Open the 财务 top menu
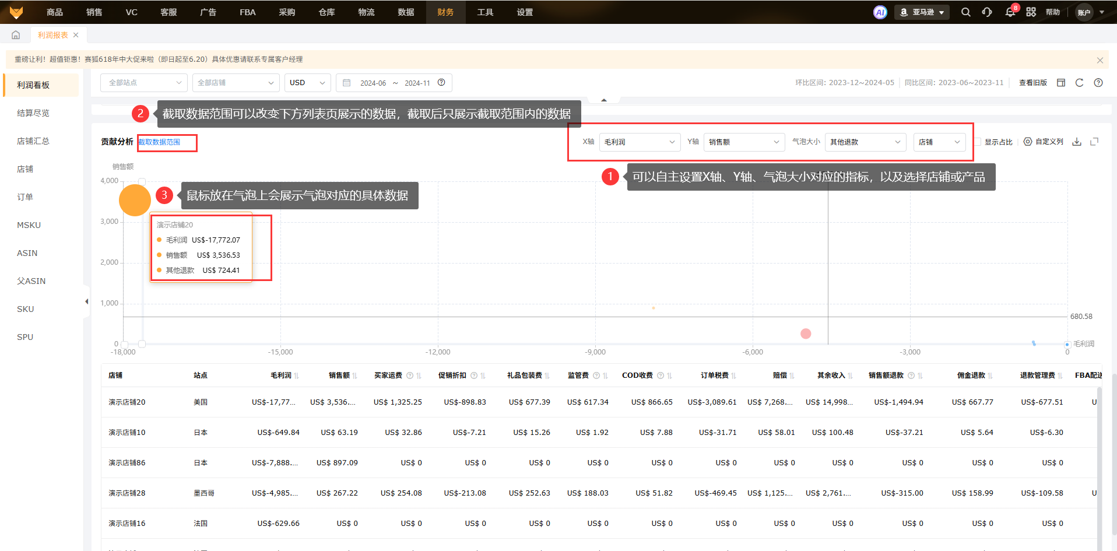Viewport: 1117px width, 551px height. tap(445, 12)
